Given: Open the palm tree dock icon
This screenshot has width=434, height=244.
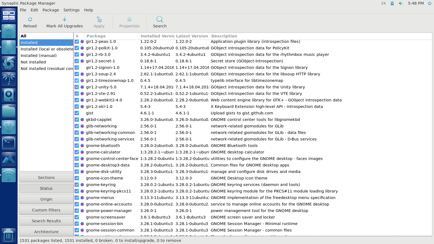Looking at the screenshot, I should [9, 79].
